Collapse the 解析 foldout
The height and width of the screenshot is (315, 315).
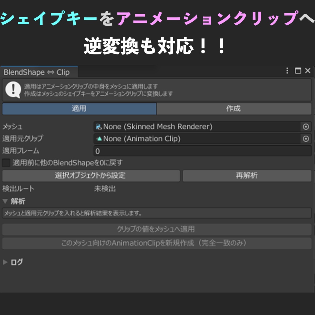[6, 201]
